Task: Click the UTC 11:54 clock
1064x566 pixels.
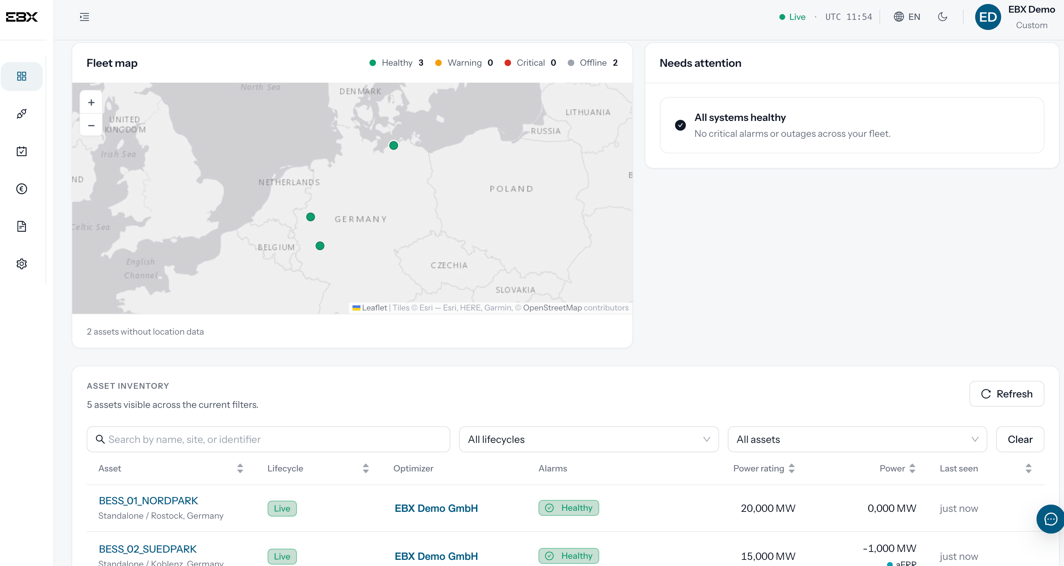Action: click(848, 17)
